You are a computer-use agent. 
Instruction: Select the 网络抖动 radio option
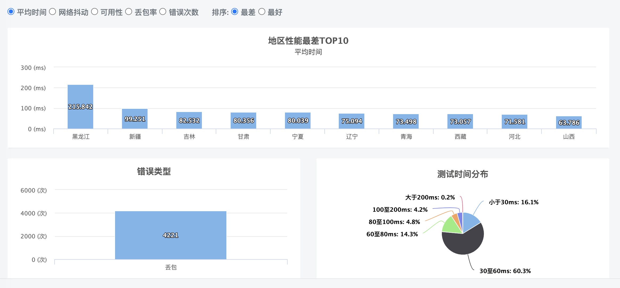(x=52, y=12)
